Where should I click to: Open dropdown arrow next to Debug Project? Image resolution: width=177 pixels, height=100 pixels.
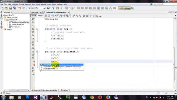[x=69, y=8]
